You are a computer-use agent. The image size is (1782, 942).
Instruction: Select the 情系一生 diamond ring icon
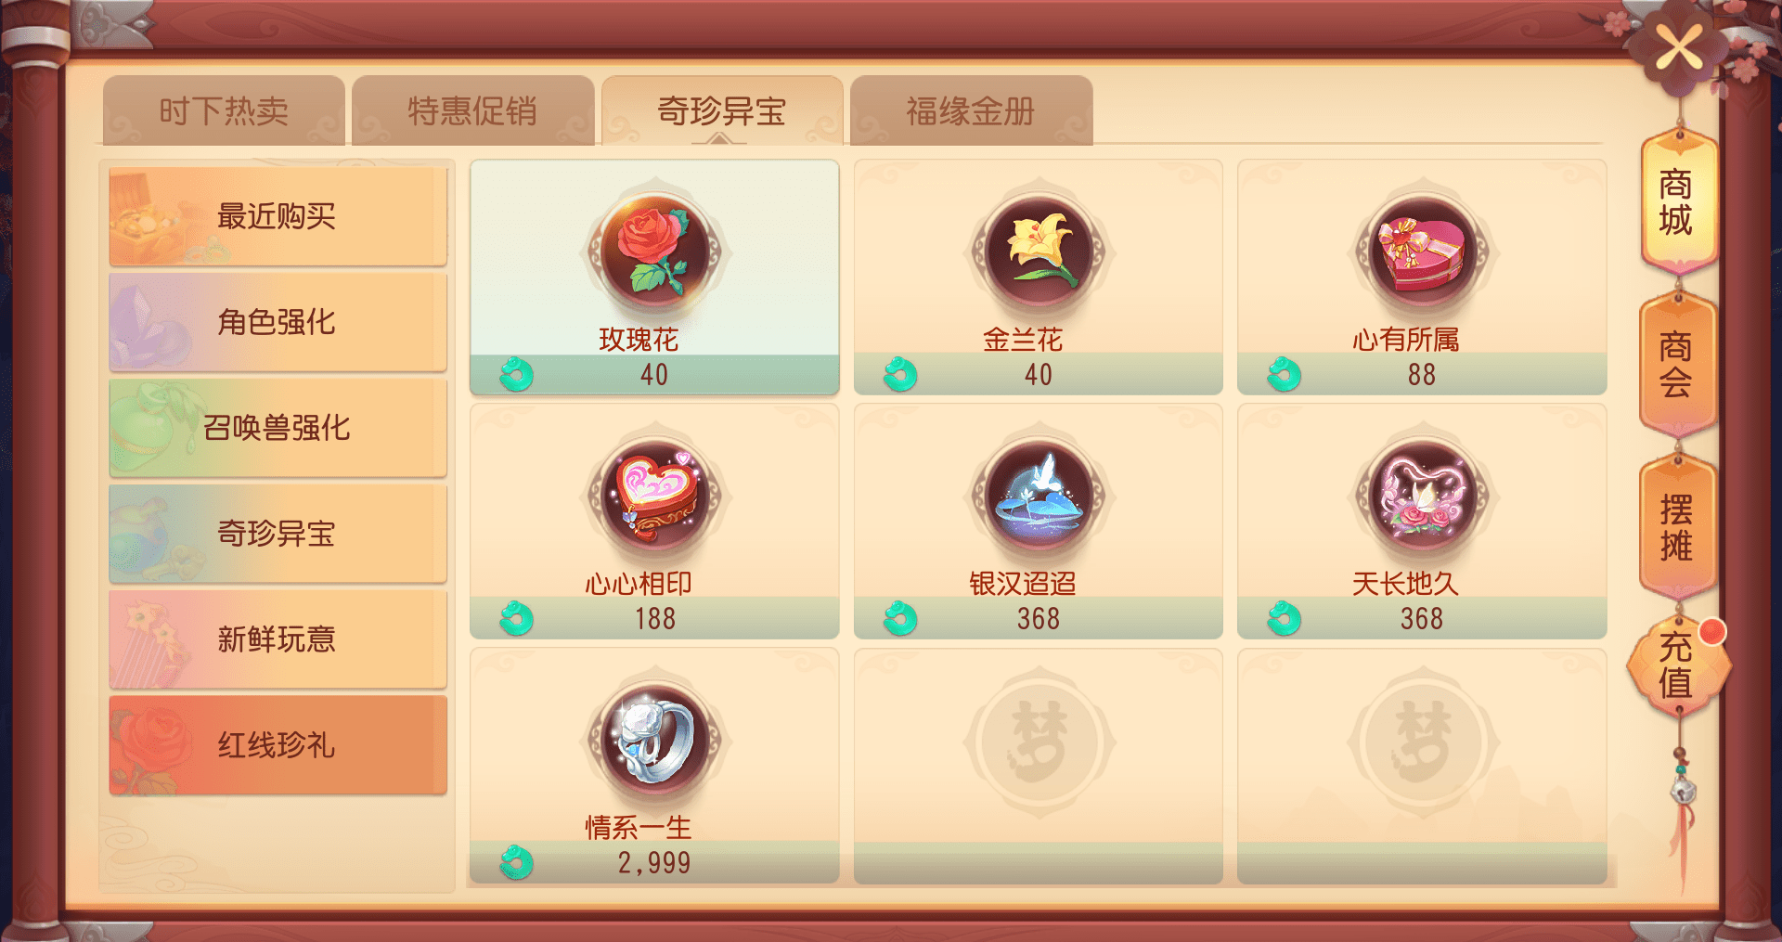point(654,740)
